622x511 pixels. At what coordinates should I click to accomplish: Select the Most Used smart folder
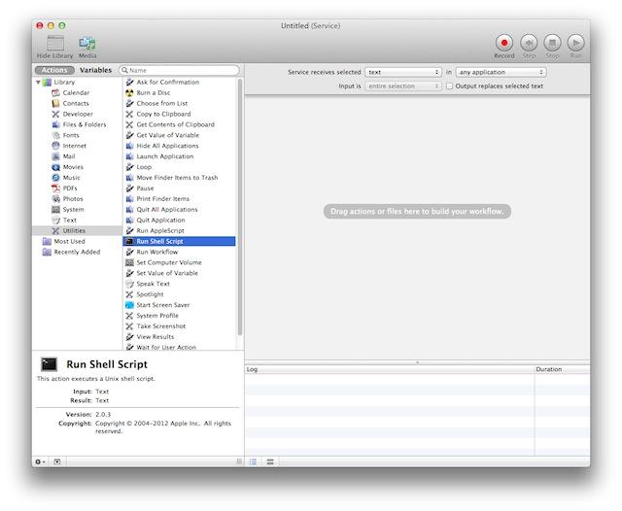pyautogui.click(x=69, y=241)
